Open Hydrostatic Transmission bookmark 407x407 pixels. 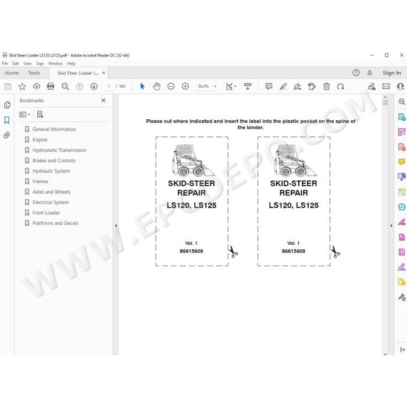click(x=59, y=150)
